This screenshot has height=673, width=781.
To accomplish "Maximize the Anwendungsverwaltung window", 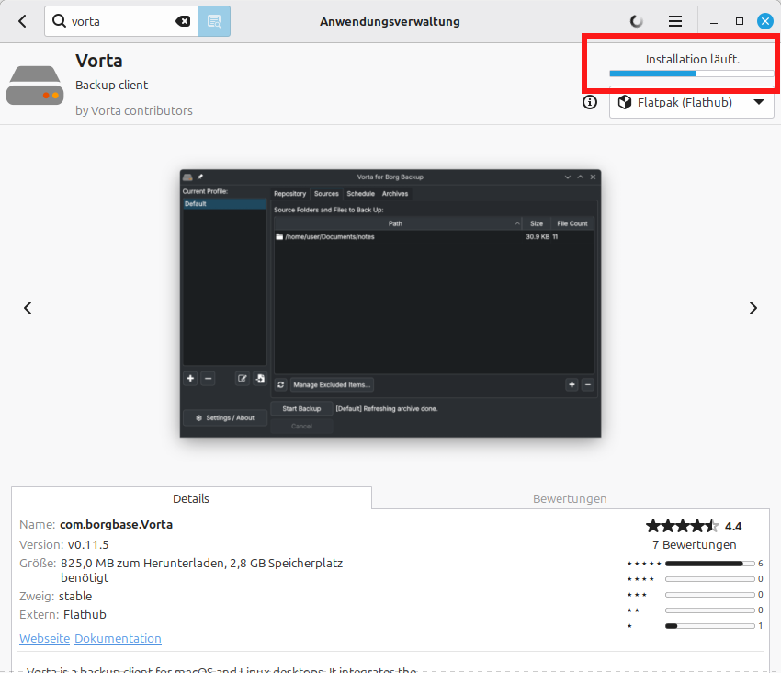I will 740,21.
